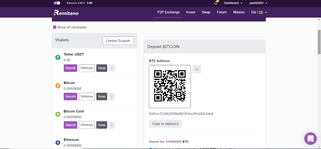Open the Swap navigation item
Image resolution: width=321 pixels, height=149 pixels.
coord(206,12)
